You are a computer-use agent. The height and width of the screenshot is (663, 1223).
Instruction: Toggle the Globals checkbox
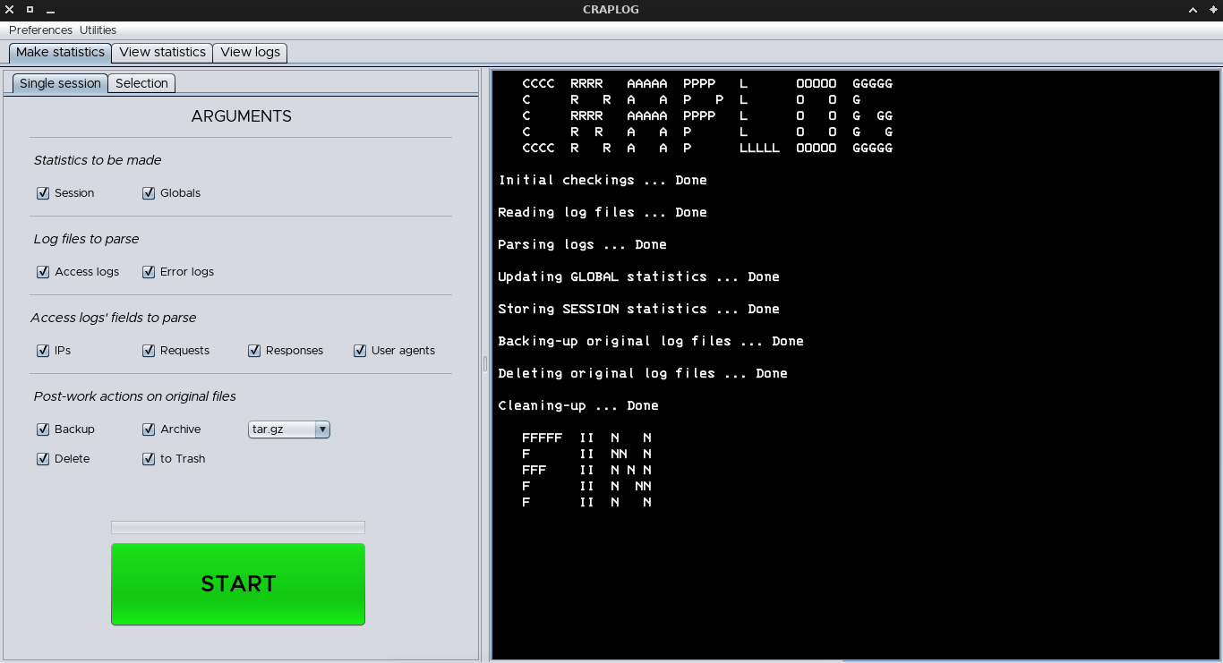pos(149,193)
